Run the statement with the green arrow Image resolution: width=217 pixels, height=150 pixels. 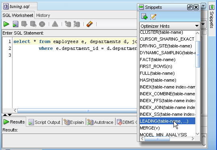point(6,24)
